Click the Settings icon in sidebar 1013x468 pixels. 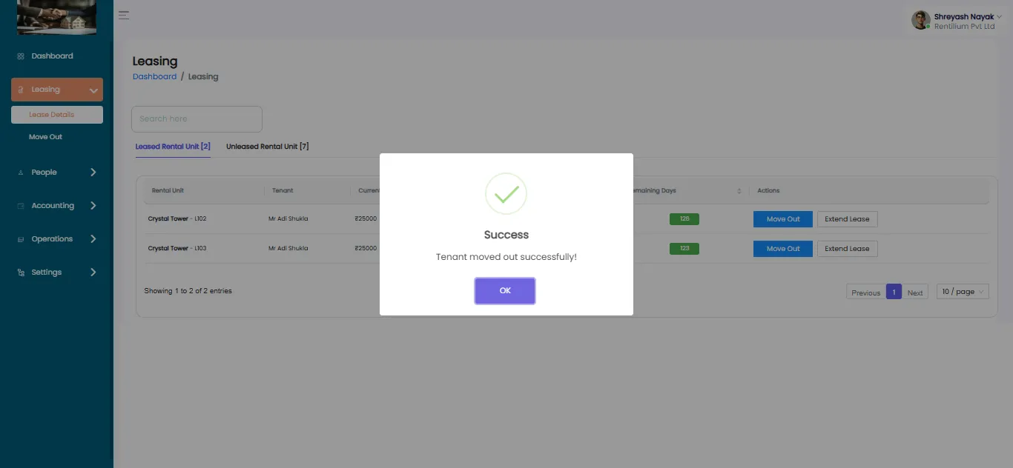[x=21, y=273]
